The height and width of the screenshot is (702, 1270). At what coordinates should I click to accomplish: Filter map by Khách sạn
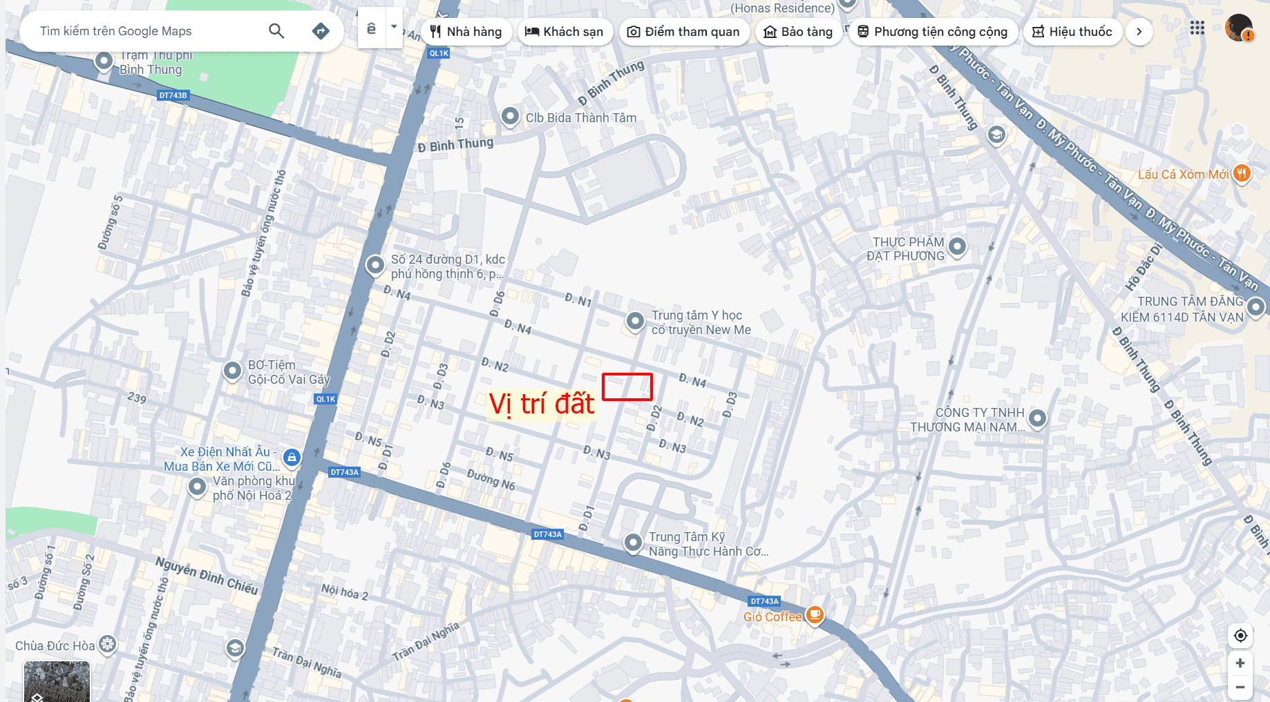pyautogui.click(x=565, y=32)
